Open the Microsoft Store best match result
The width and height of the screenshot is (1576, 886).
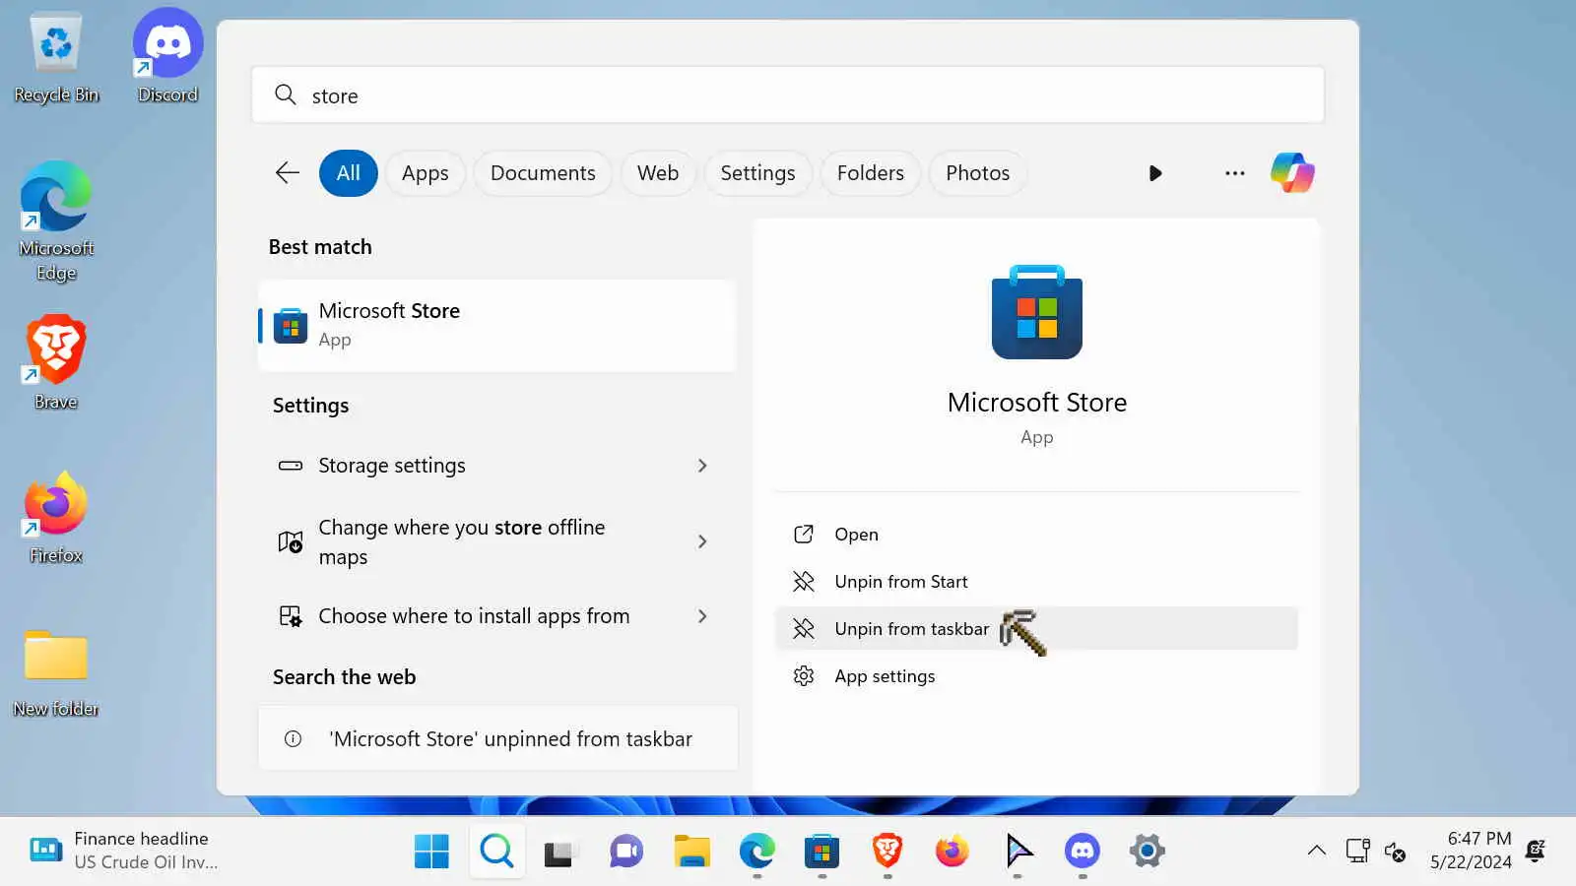coord(496,326)
